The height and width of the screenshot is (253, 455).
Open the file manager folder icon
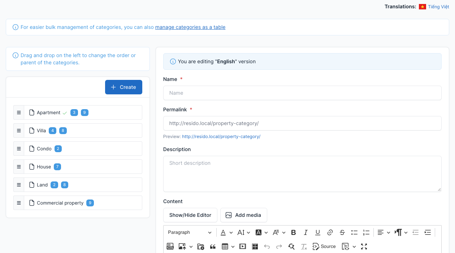click(201, 246)
